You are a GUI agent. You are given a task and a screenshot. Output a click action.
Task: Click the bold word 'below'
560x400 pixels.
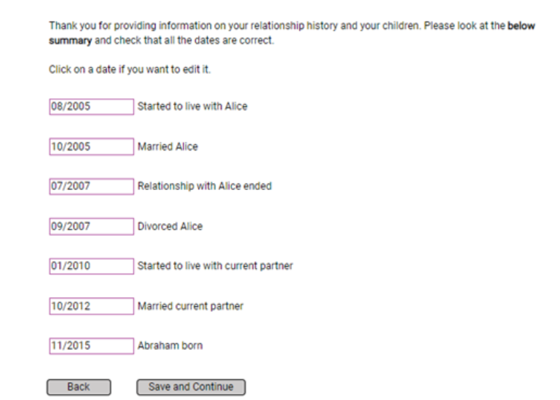tap(521, 25)
